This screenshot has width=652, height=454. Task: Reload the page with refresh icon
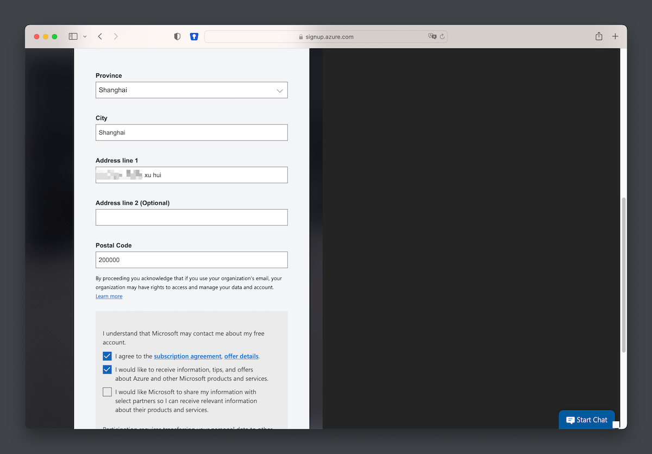(x=442, y=36)
